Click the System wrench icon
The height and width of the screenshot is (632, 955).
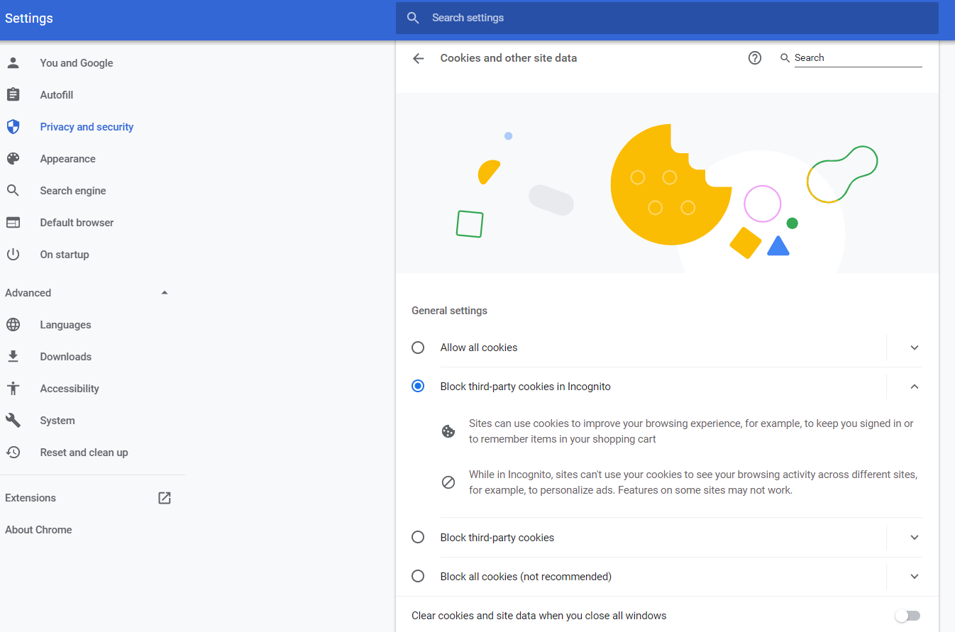[x=13, y=421]
